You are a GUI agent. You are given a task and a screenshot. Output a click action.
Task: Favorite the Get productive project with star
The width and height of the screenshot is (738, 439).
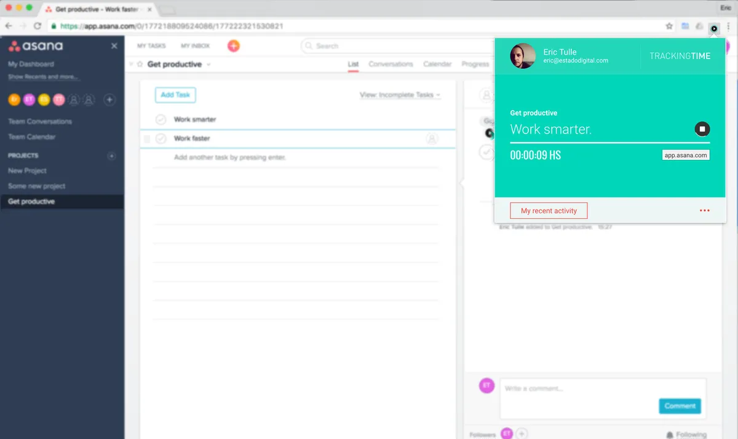point(140,64)
